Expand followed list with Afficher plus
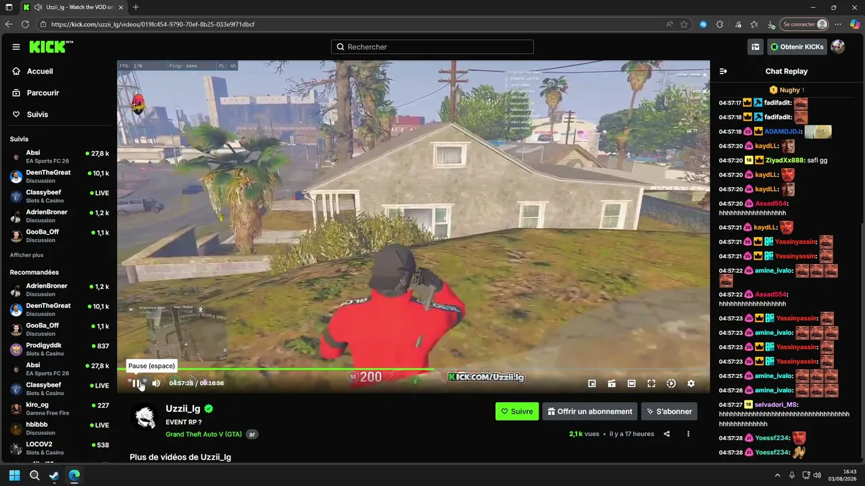 pos(26,255)
